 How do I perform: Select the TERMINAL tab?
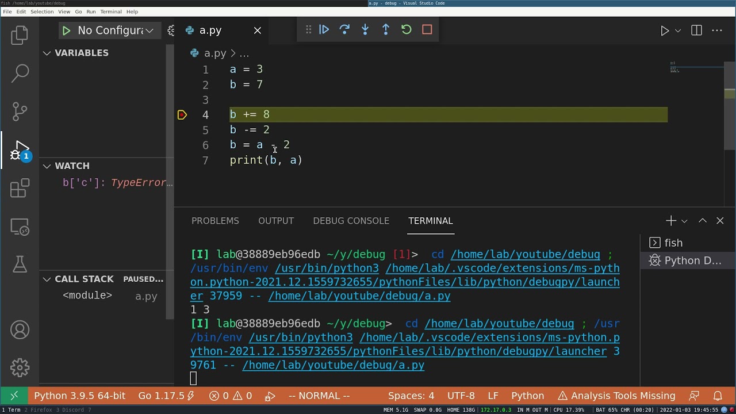point(431,221)
